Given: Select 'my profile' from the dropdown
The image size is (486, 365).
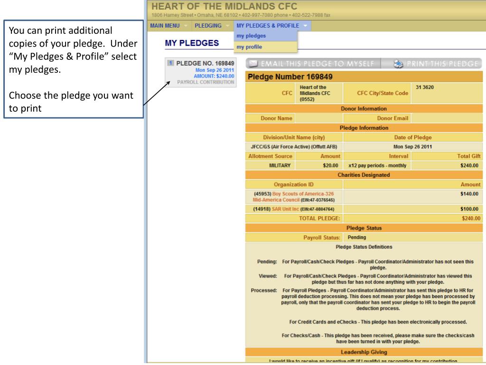Looking at the screenshot, I should click(x=266, y=47).
